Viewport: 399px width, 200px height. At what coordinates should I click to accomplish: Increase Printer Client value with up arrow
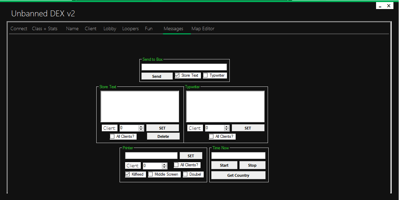(165, 164)
